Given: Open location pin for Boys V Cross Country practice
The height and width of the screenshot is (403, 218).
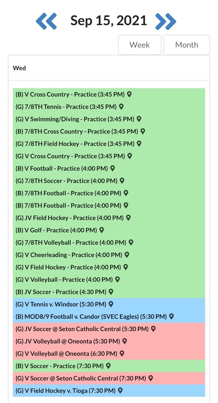Looking at the screenshot, I should coord(129,94).
